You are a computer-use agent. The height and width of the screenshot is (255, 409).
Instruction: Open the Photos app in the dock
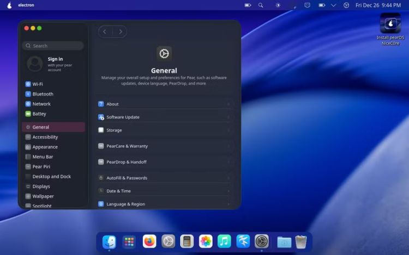click(206, 241)
